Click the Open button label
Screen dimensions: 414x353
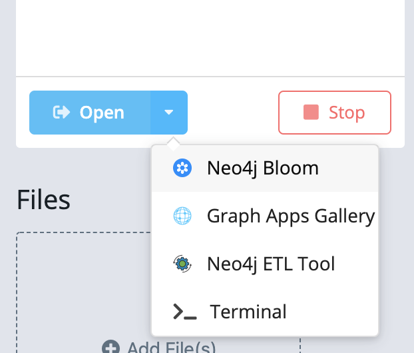(x=102, y=113)
